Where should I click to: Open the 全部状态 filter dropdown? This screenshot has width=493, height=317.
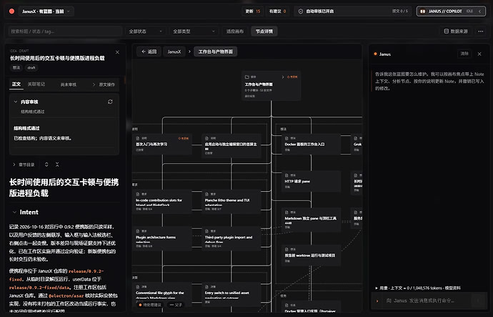tap(145, 31)
